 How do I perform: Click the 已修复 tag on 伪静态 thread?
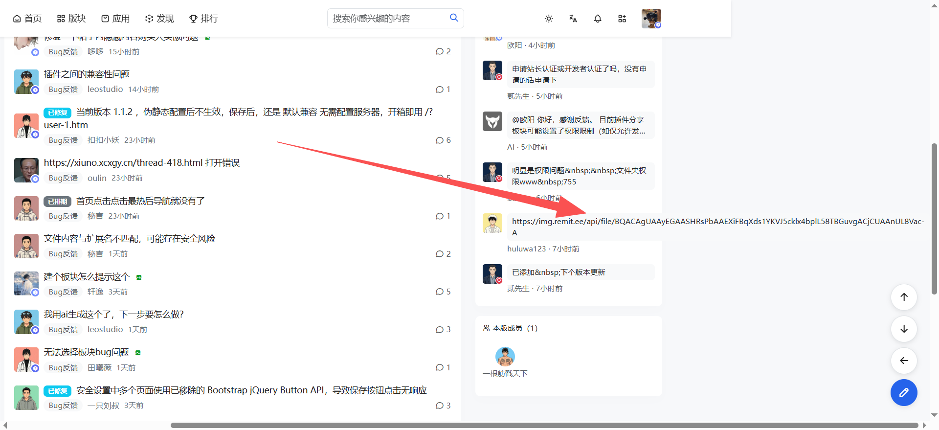coord(58,113)
